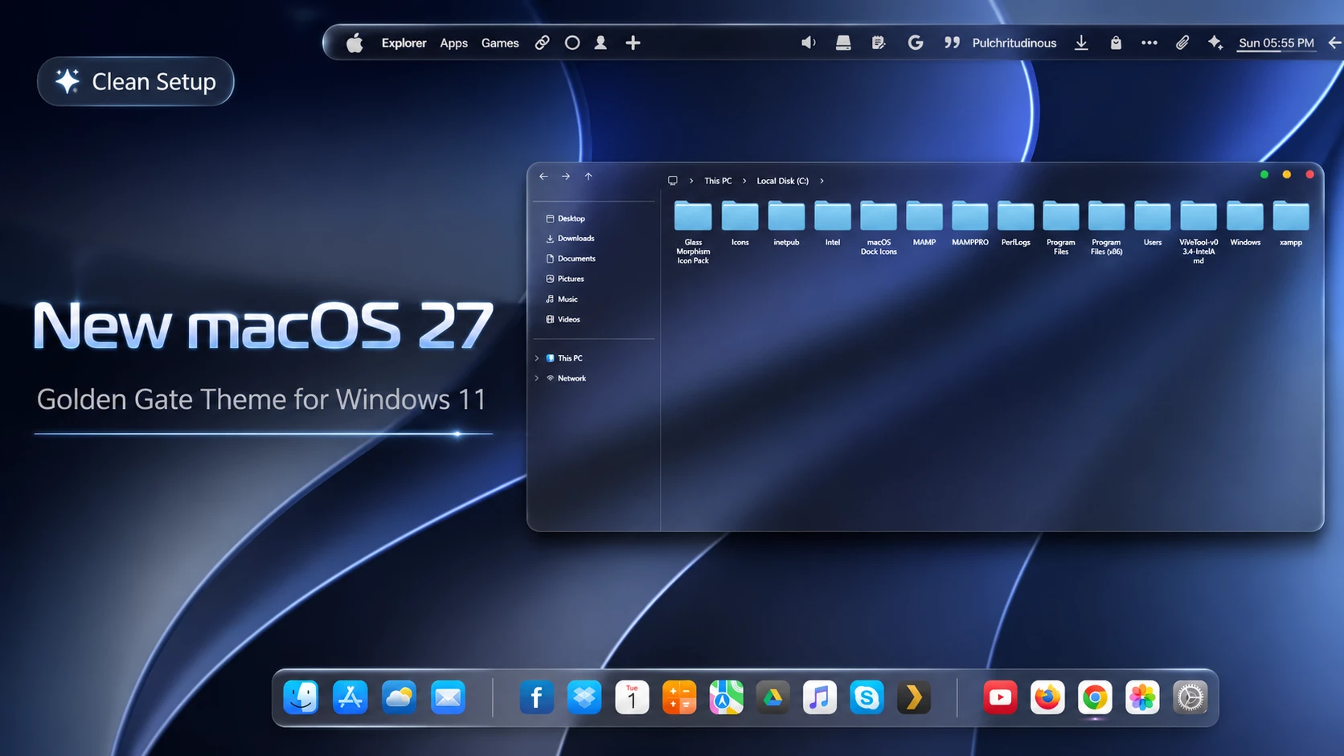The height and width of the screenshot is (756, 1344).
Task: Click the circle icon in top bar
Action: pos(572,43)
